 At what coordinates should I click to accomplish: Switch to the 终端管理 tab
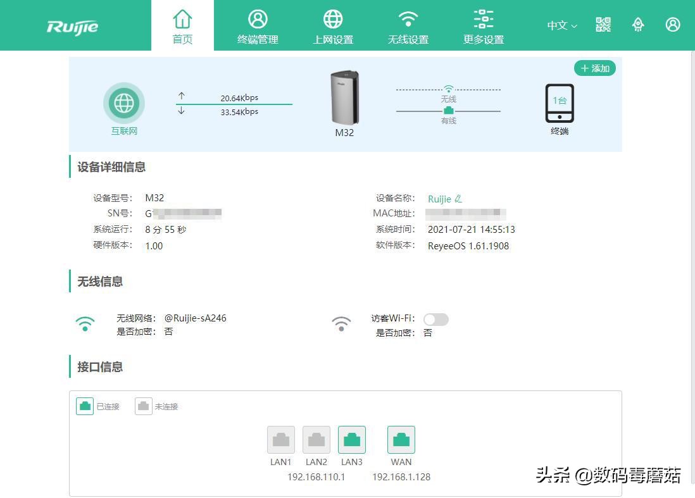[x=257, y=25]
